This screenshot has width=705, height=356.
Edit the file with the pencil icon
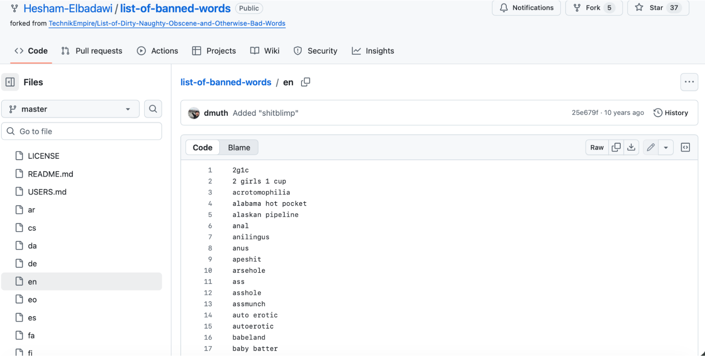[x=650, y=147]
